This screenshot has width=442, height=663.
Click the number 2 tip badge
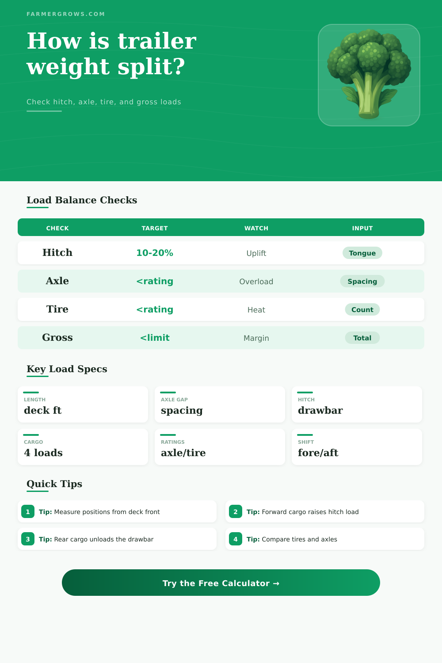(x=236, y=512)
